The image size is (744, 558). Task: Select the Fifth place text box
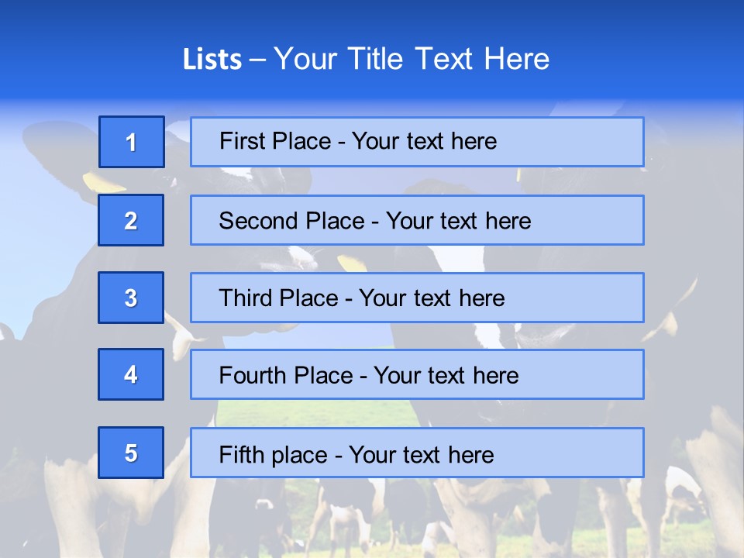pyautogui.click(x=417, y=453)
